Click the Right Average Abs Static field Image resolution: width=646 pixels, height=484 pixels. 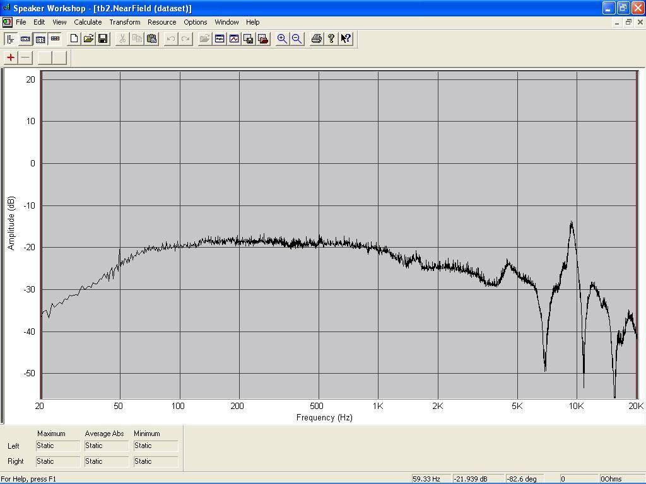[107, 461]
